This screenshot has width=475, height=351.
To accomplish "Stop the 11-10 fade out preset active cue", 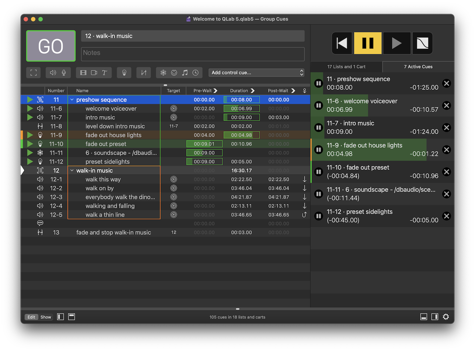I will click(446, 172).
